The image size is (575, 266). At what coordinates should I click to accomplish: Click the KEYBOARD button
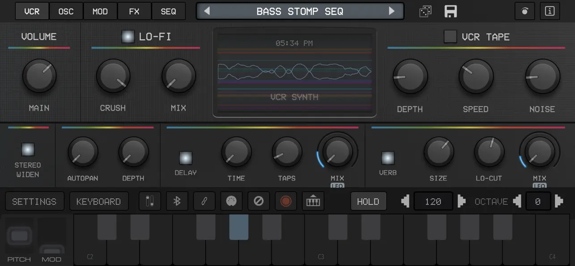click(99, 202)
